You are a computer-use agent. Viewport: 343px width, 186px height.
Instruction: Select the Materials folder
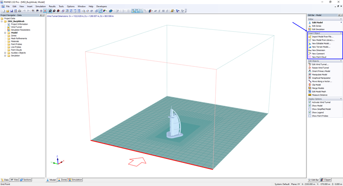tap(15, 42)
